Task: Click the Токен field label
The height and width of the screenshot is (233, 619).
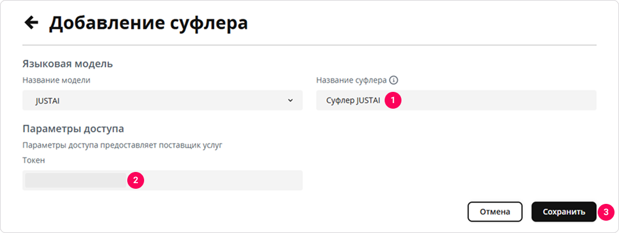Action: point(34,160)
